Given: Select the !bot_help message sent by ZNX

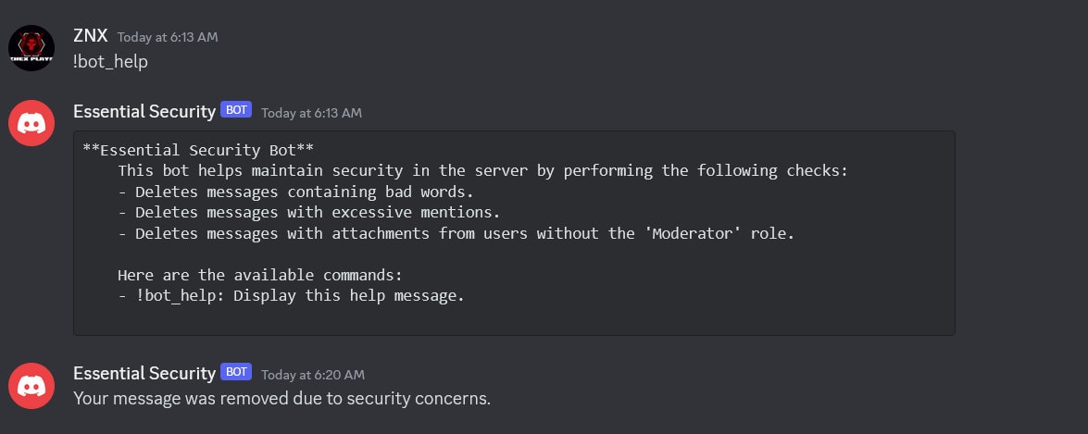Looking at the screenshot, I should [110, 62].
